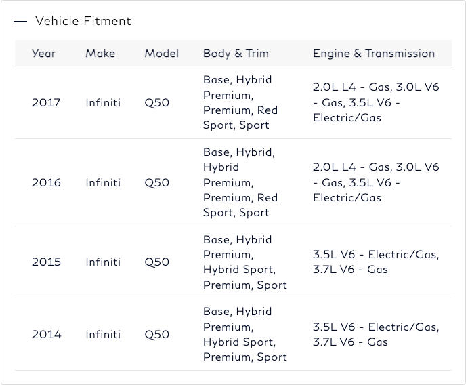Click the Year column header
Screen dimensions: 470x387
pyautogui.click(x=43, y=54)
